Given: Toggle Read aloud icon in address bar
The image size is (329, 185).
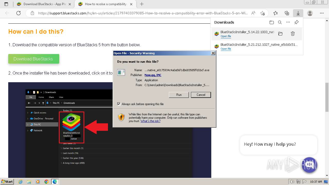Looking at the screenshot, I should [253, 13].
